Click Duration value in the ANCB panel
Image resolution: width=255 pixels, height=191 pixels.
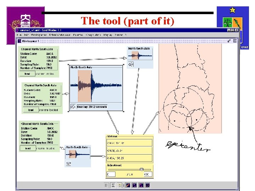[x=53, y=97]
